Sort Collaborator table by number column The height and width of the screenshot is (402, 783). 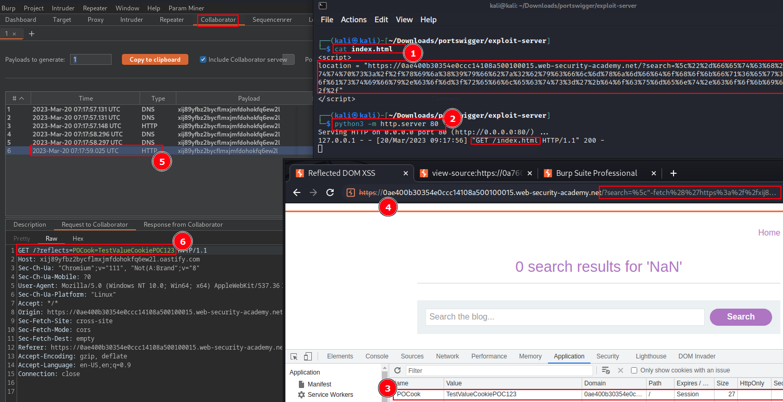[18, 99]
